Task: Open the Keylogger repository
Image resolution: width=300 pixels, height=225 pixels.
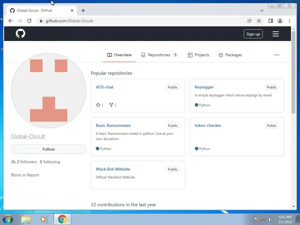Action: click(204, 87)
